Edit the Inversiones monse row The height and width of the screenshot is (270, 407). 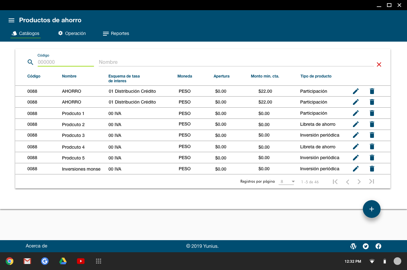pyautogui.click(x=356, y=169)
